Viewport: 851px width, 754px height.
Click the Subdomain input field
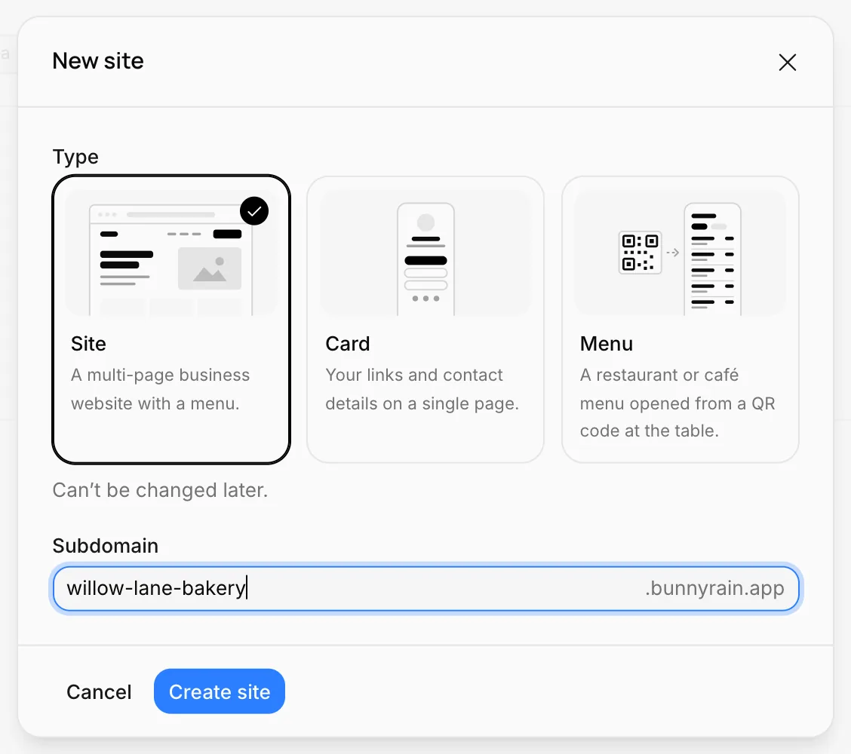(426, 589)
